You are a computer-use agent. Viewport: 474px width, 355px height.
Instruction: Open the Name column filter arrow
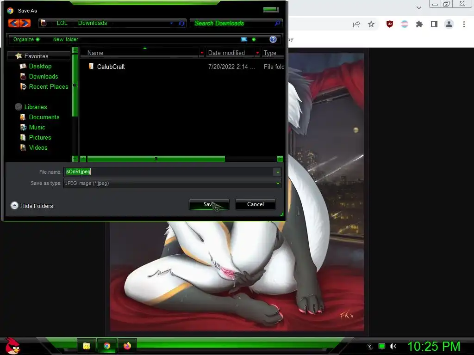[202, 53]
